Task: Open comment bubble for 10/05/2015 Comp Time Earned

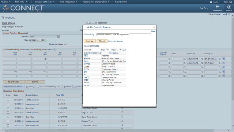Action: [122, 117]
